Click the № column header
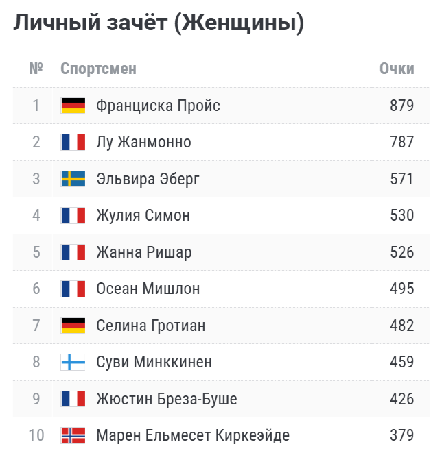Image resolution: width=444 pixels, height=464 pixels. [x=36, y=69]
